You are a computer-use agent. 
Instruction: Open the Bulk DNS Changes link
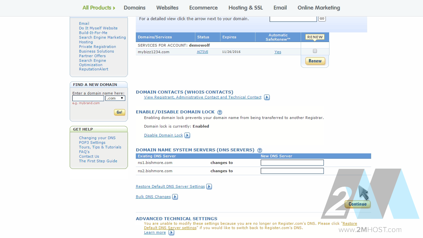pos(153,197)
